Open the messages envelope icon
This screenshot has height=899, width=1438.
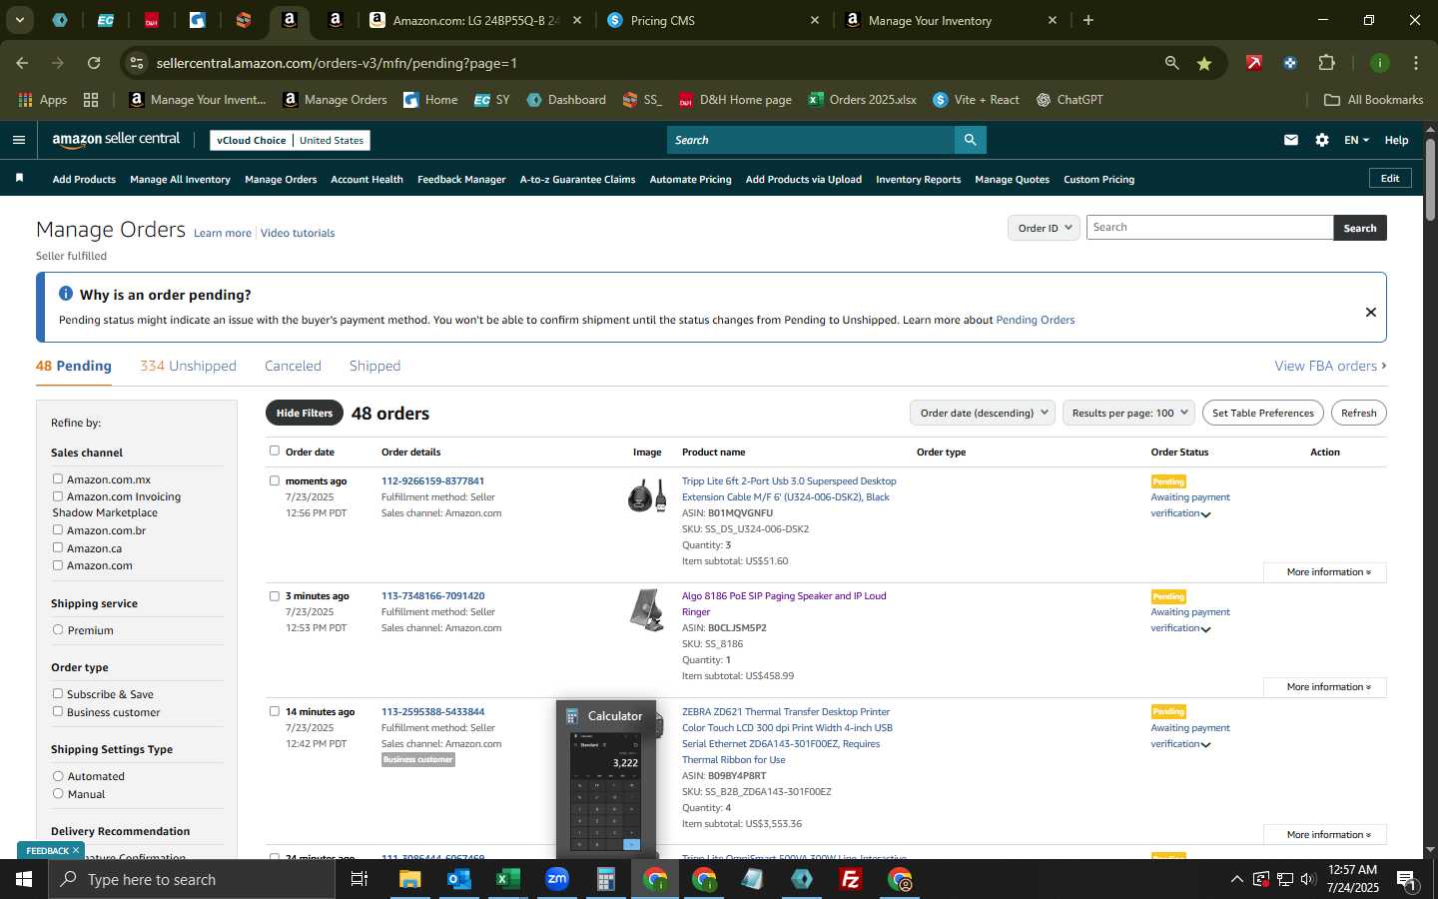[x=1291, y=140]
